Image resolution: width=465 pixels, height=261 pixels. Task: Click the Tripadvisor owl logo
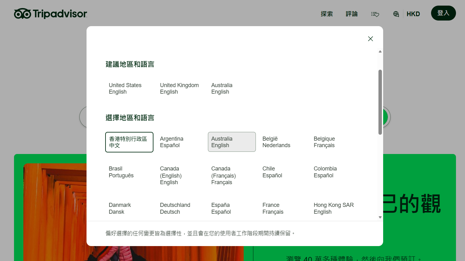pyautogui.click(x=50, y=14)
